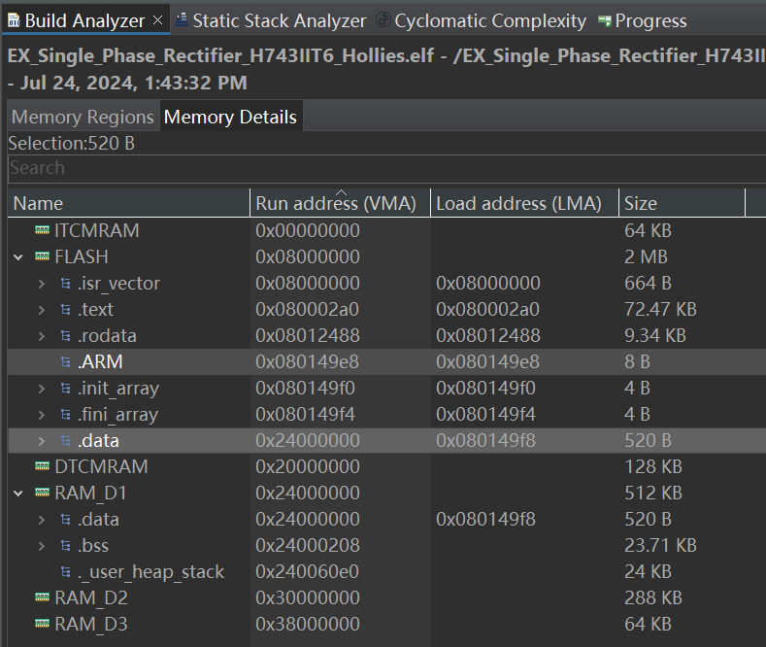Expand the .isr_vector section
Viewport: 766px width, 647px height.
(x=42, y=284)
